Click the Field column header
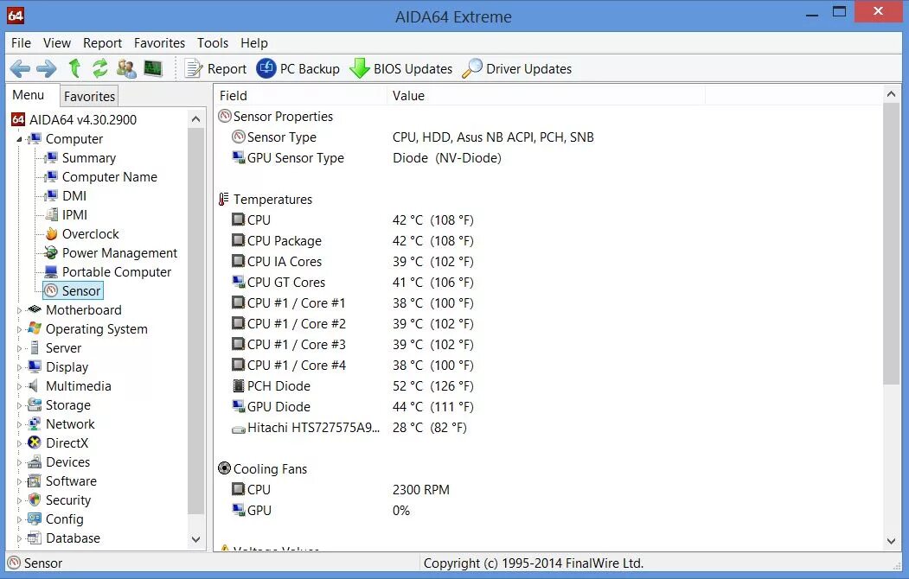Viewport: 909px width, 579px height. coord(300,96)
